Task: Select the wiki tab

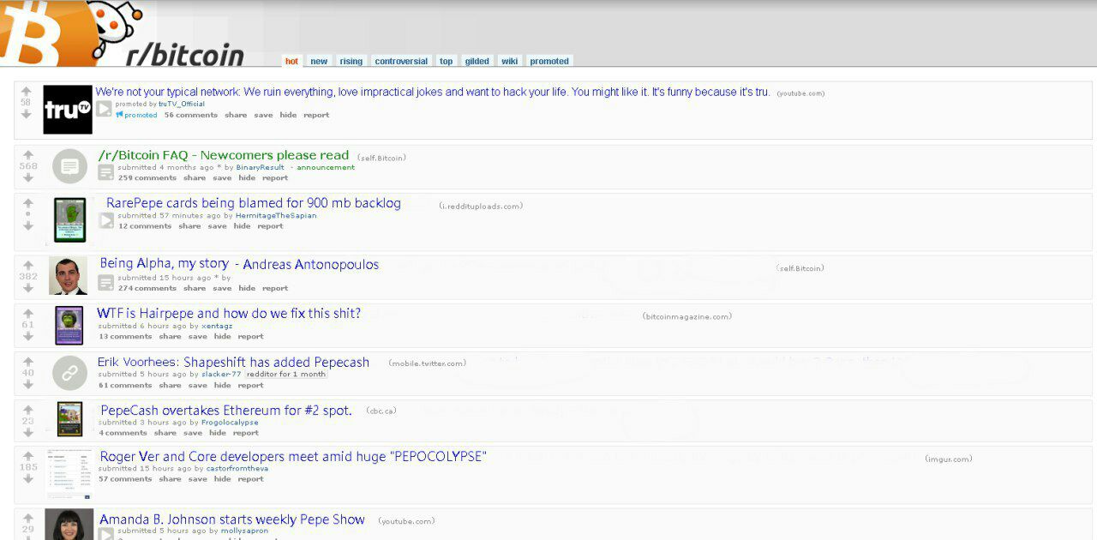Action: coord(509,61)
